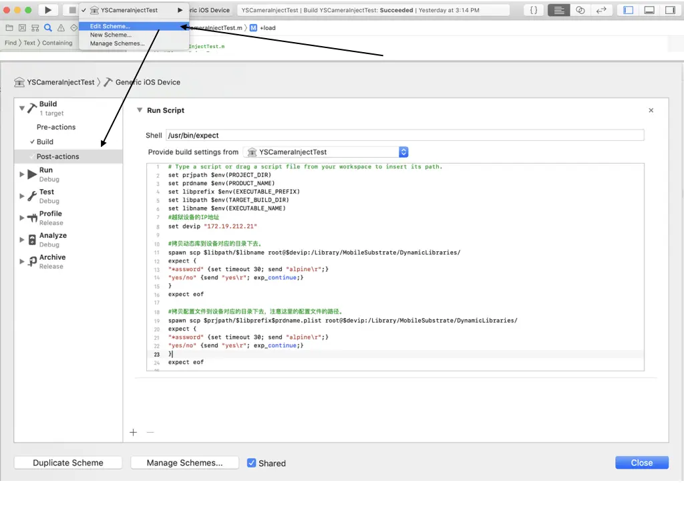Click the +load method M icon
Image resolution: width=684 pixels, height=513 pixels.
[253, 28]
